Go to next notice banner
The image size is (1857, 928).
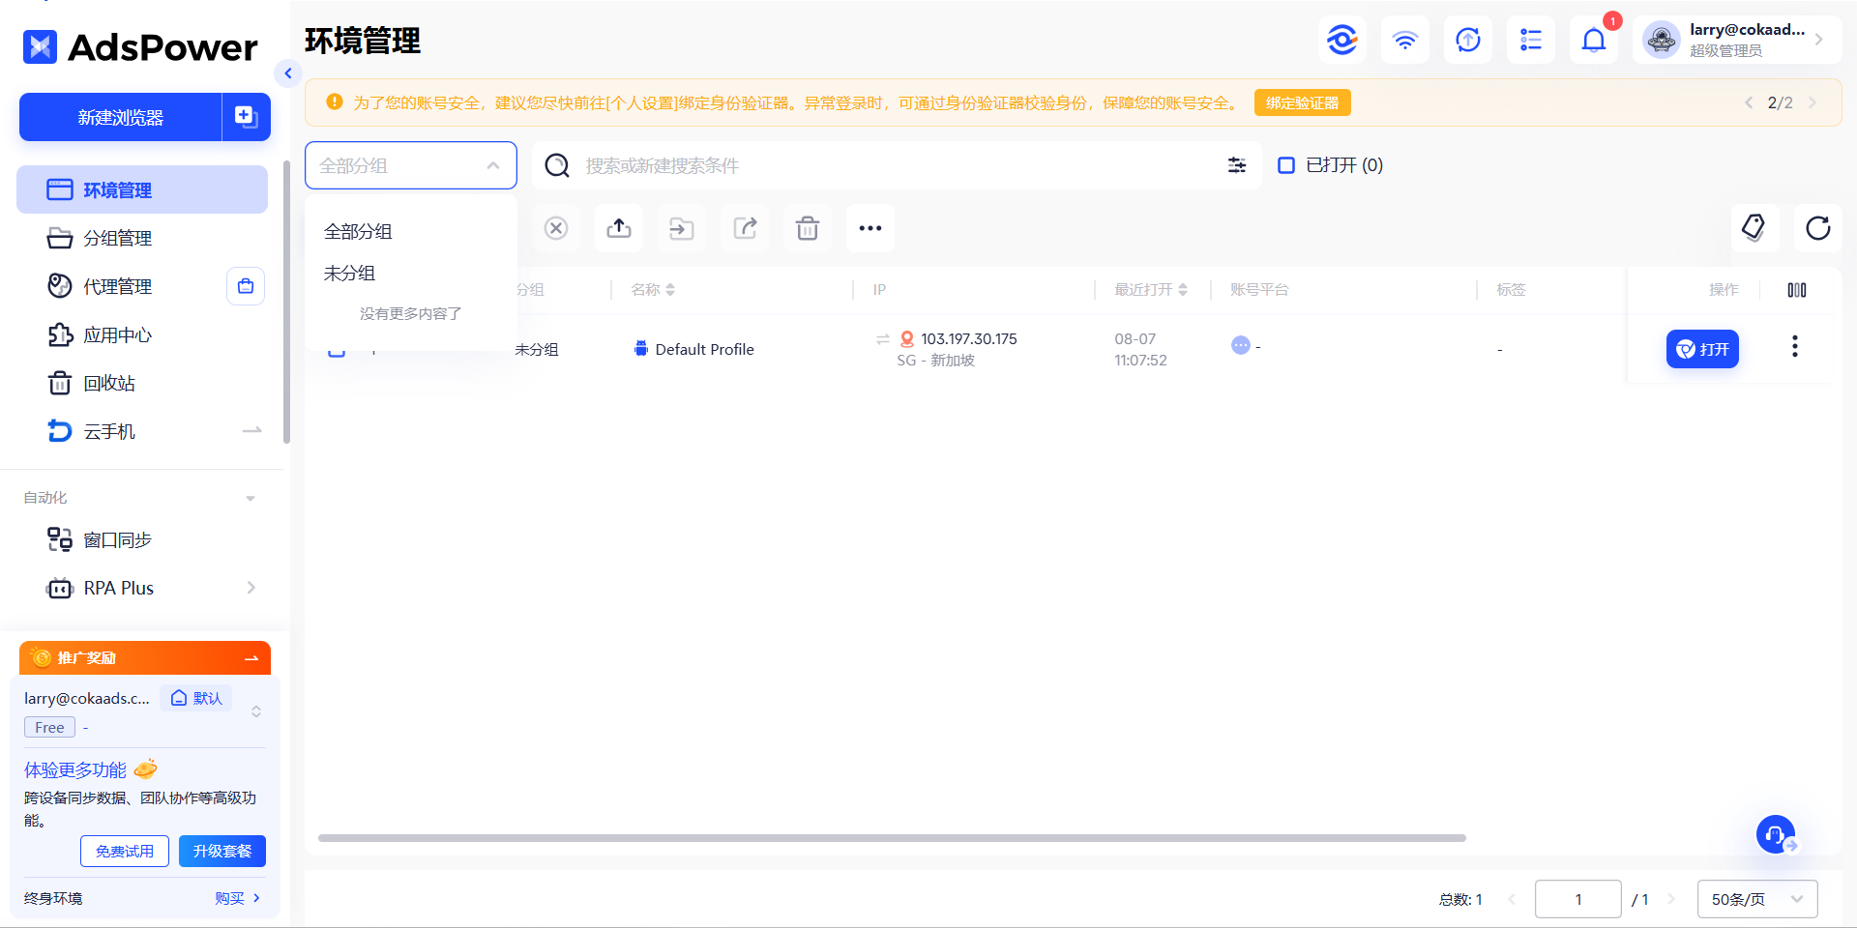[1813, 102]
